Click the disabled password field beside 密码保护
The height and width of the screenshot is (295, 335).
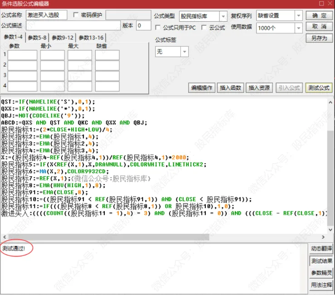click(x=128, y=15)
